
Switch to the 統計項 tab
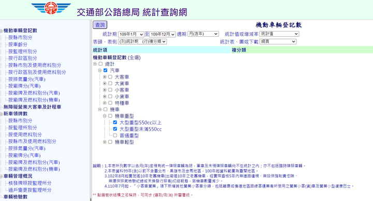tap(162, 50)
